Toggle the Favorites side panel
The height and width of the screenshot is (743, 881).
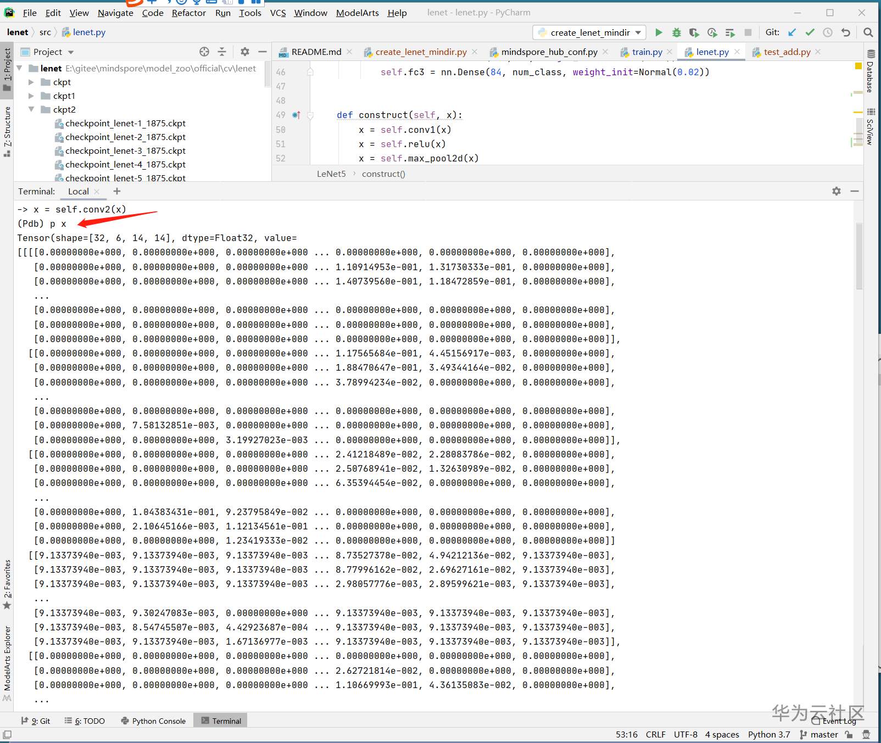pos(7,584)
